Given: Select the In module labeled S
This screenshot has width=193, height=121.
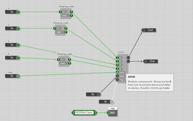Looking at the screenshot, I should pyautogui.click(x=11, y=45).
